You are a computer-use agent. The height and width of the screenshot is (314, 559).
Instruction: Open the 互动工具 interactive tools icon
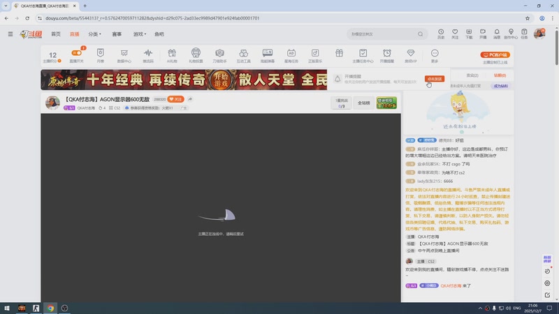tap(243, 56)
